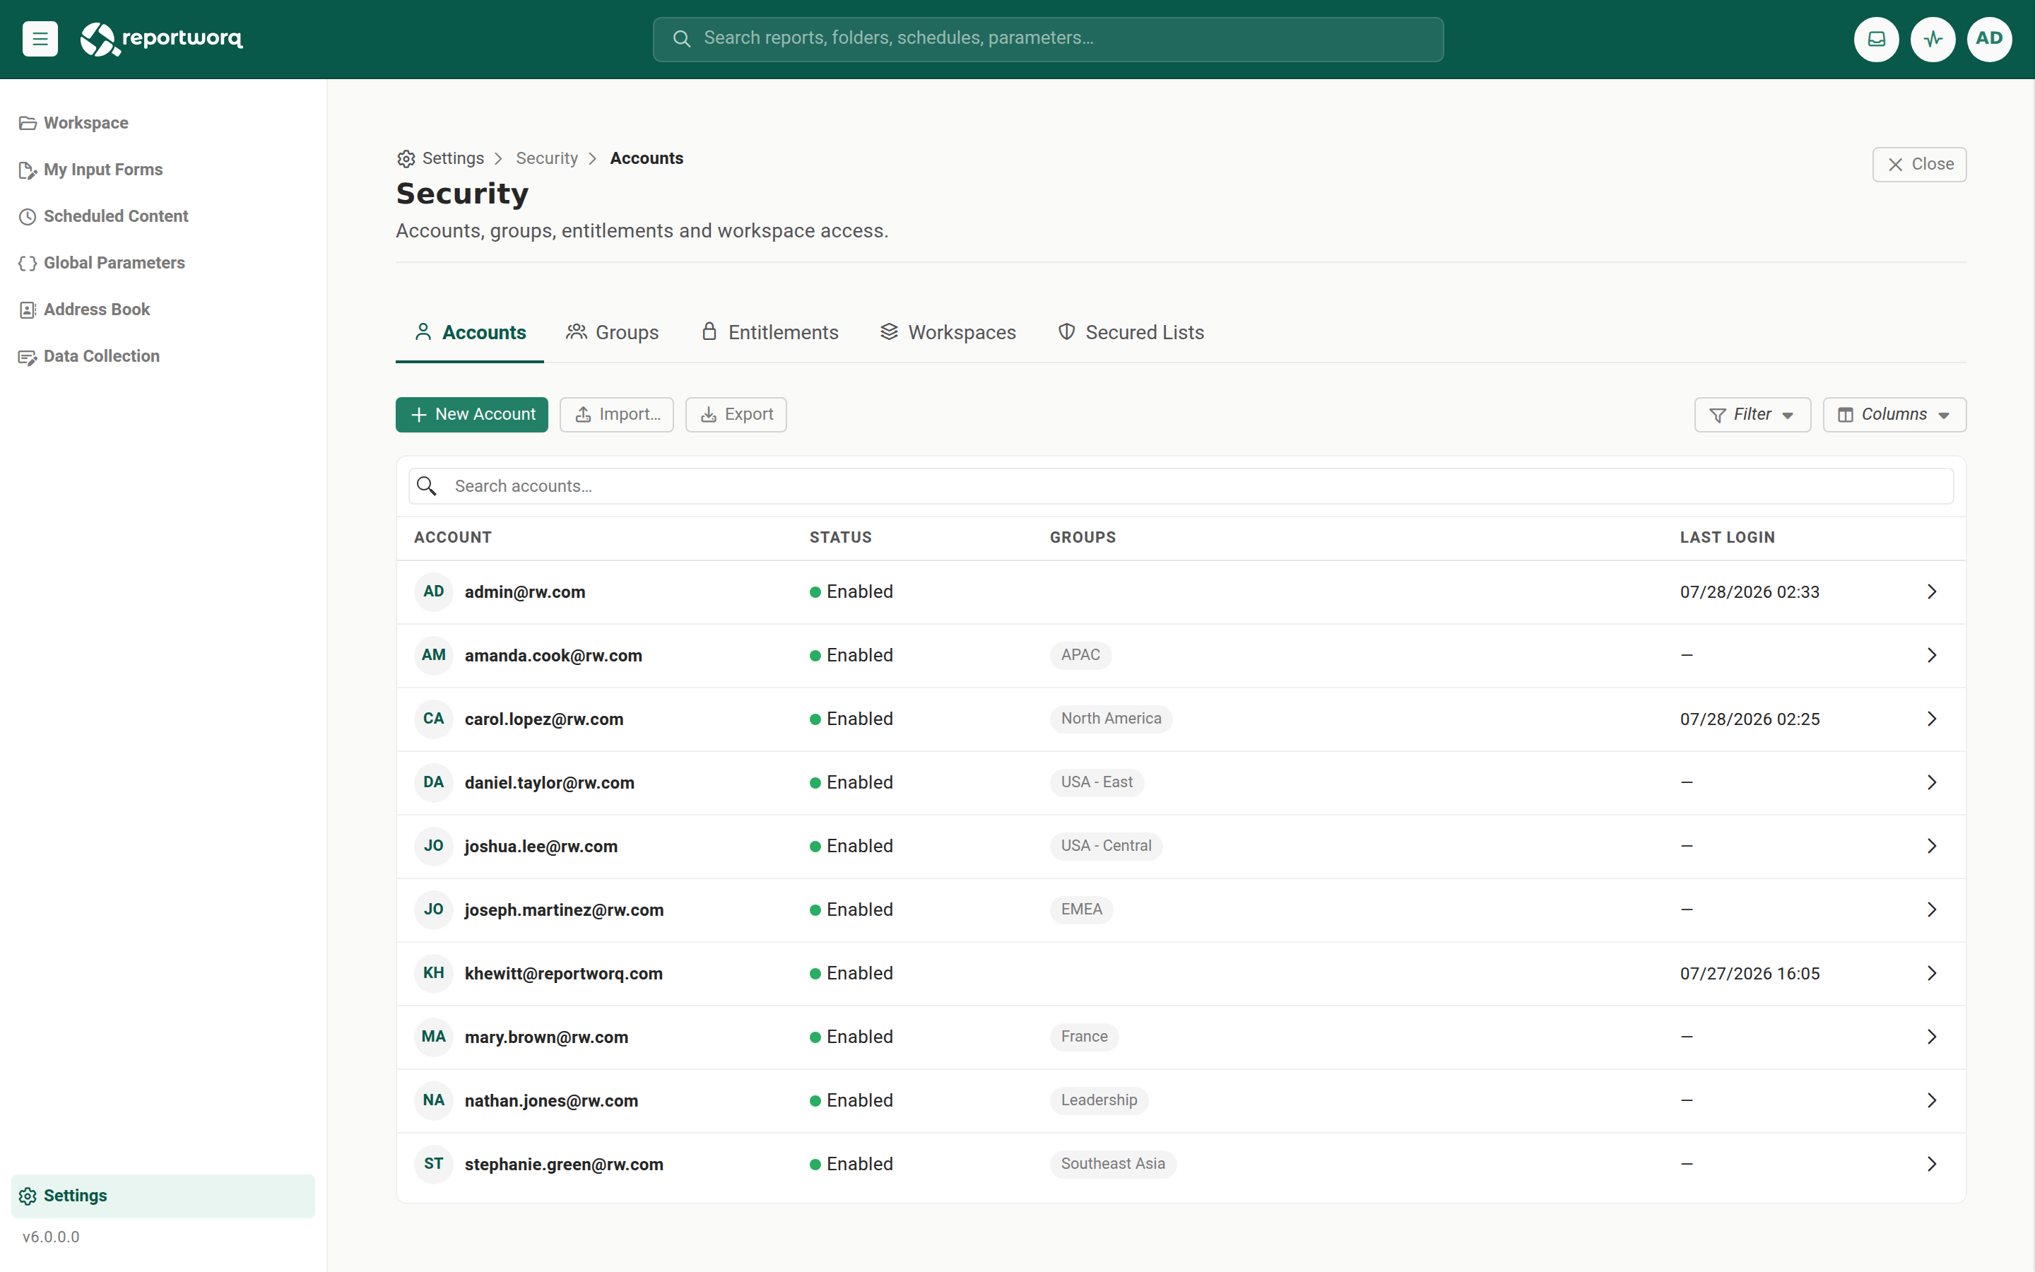Switch to the Secured Lists tab
This screenshot has width=2035, height=1272.
pyautogui.click(x=1131, y=332)
